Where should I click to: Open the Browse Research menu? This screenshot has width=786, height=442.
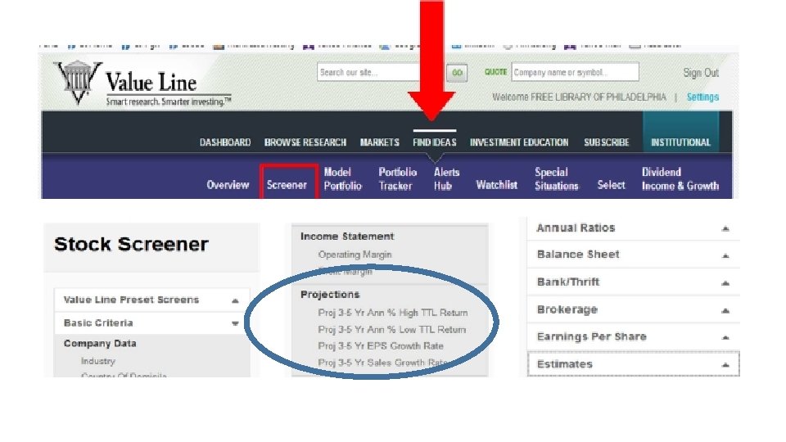[305, 142]
